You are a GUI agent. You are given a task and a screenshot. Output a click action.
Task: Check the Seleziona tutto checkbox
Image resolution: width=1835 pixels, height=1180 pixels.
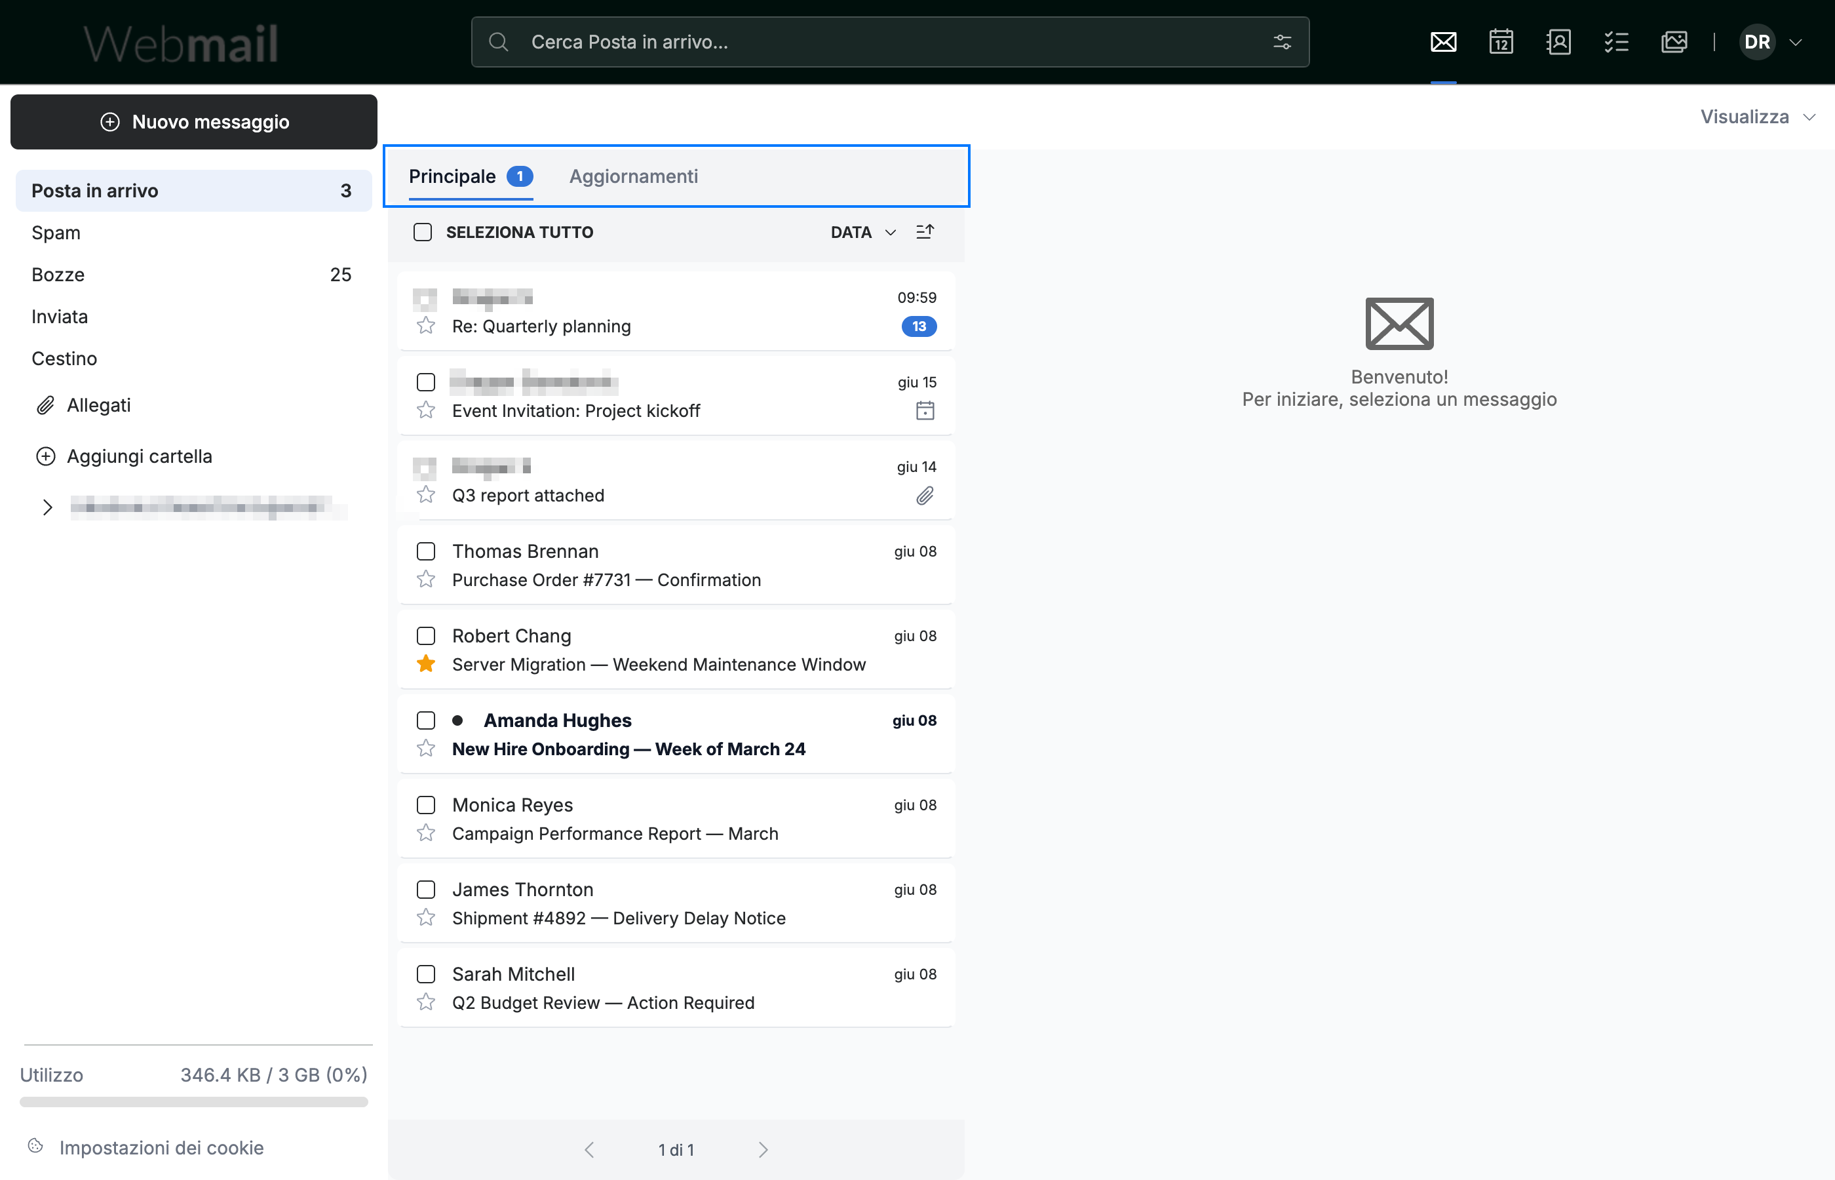[x=423, y=232]
